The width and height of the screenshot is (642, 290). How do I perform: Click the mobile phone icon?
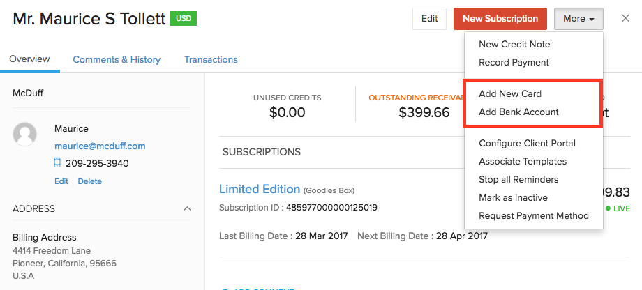(x=58, y=163)
